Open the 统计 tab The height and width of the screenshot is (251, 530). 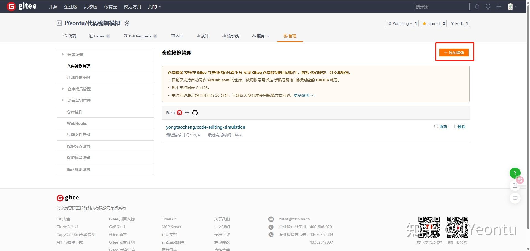[202, 36]
